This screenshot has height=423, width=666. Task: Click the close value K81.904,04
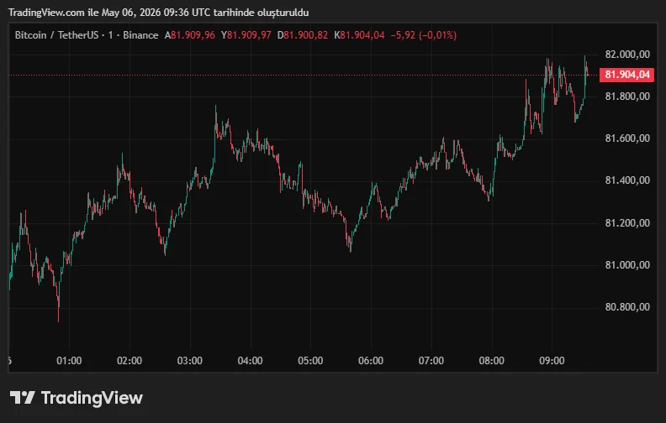(359, 35)
